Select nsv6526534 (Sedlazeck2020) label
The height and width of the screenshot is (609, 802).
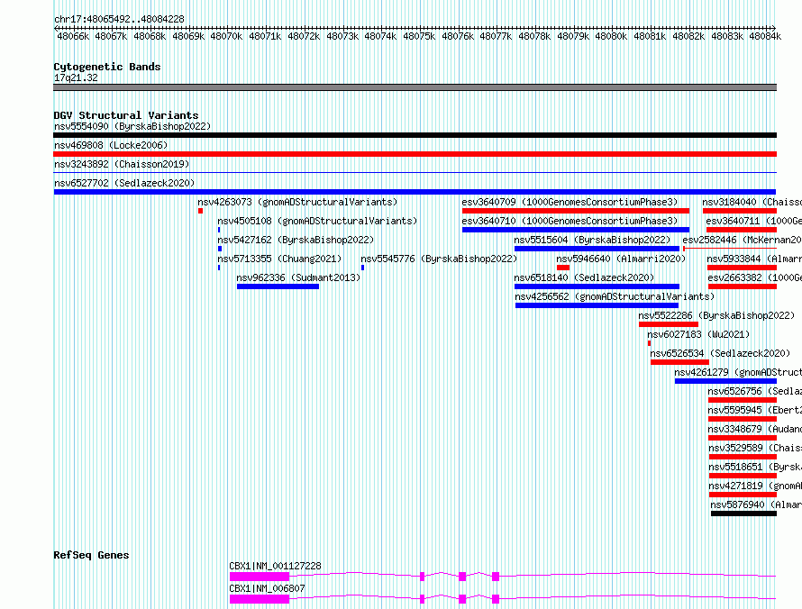click(720, 353)
